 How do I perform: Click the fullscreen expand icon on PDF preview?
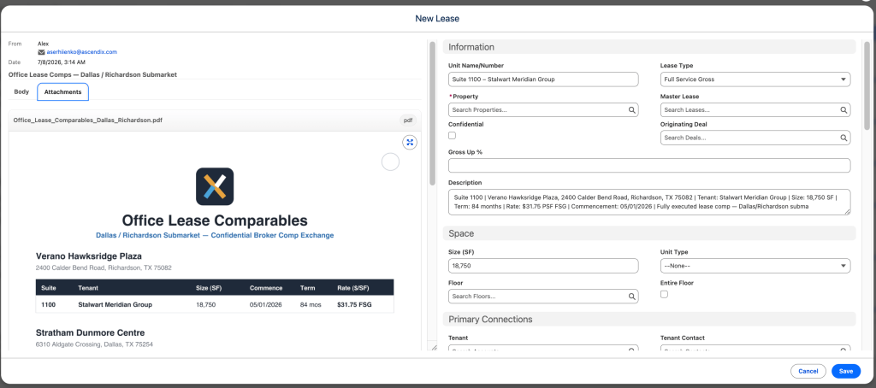point(410,143)
